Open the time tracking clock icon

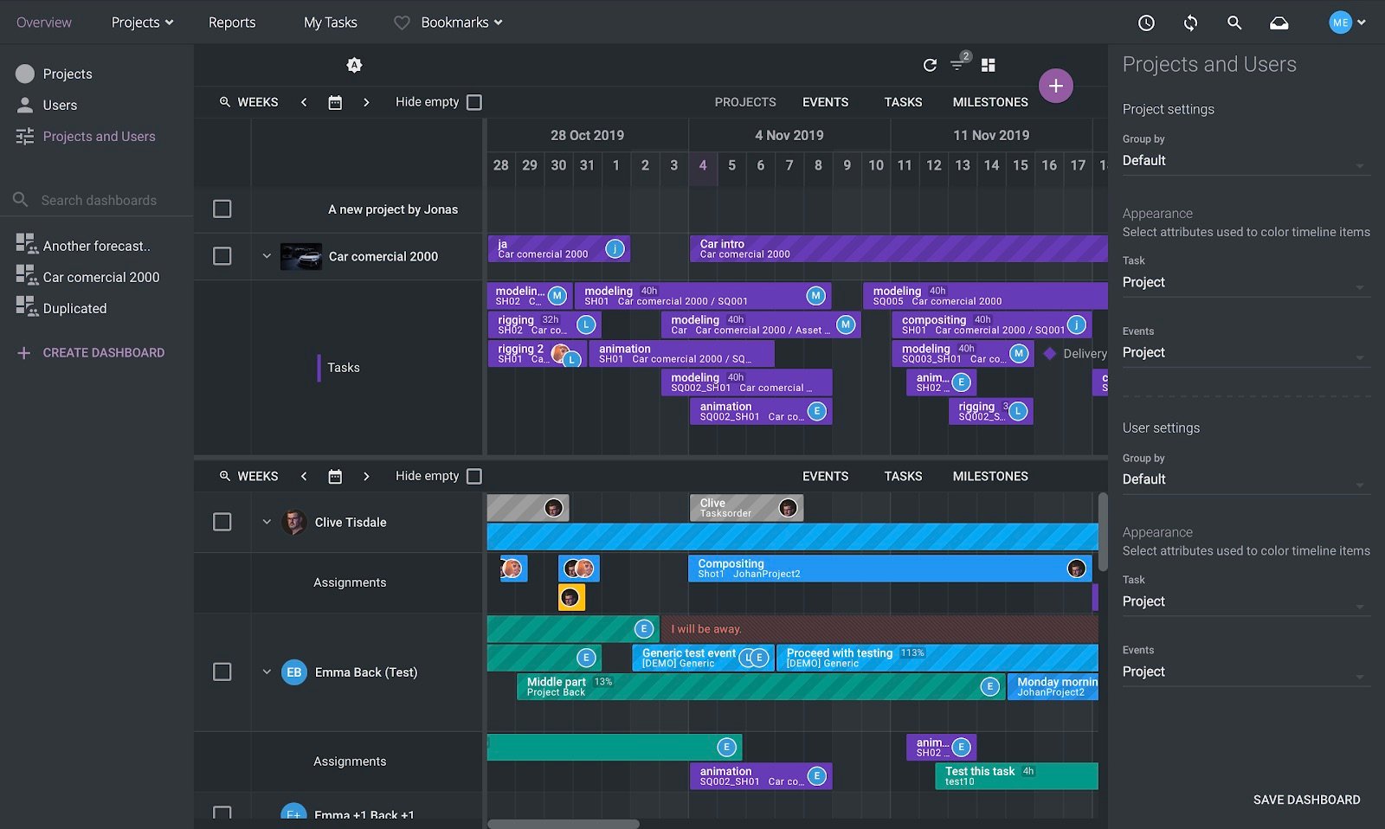click(1146, 23)
